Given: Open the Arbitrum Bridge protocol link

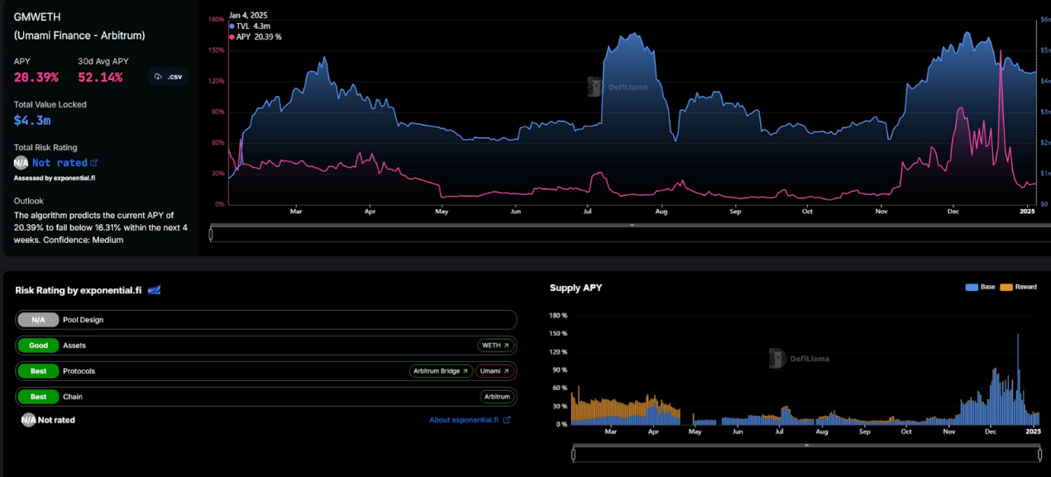Looking at the screenshot, I should (442, 371).
